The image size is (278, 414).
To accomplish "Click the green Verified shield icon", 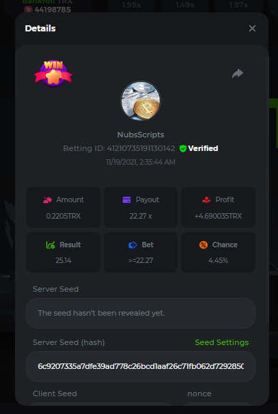I will (183, 149).
